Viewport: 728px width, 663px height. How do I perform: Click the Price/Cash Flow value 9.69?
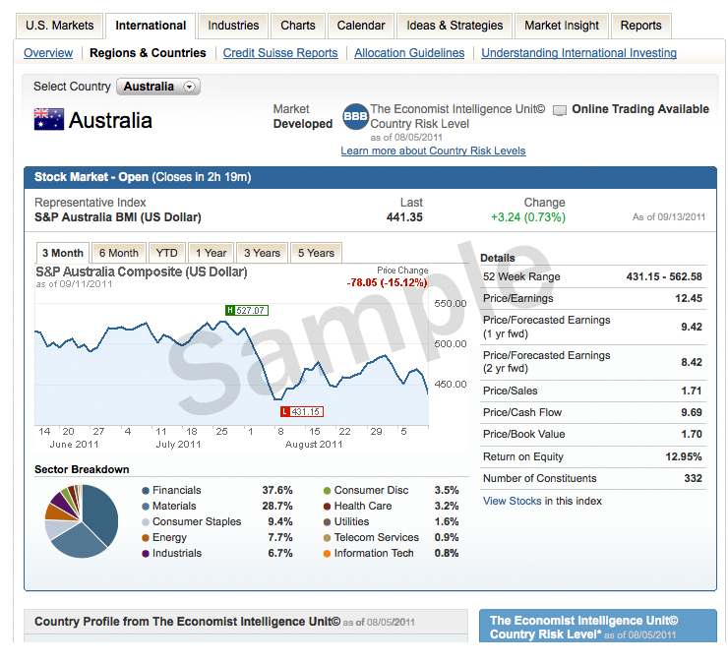pyautogui.click(x=692, y=413)
